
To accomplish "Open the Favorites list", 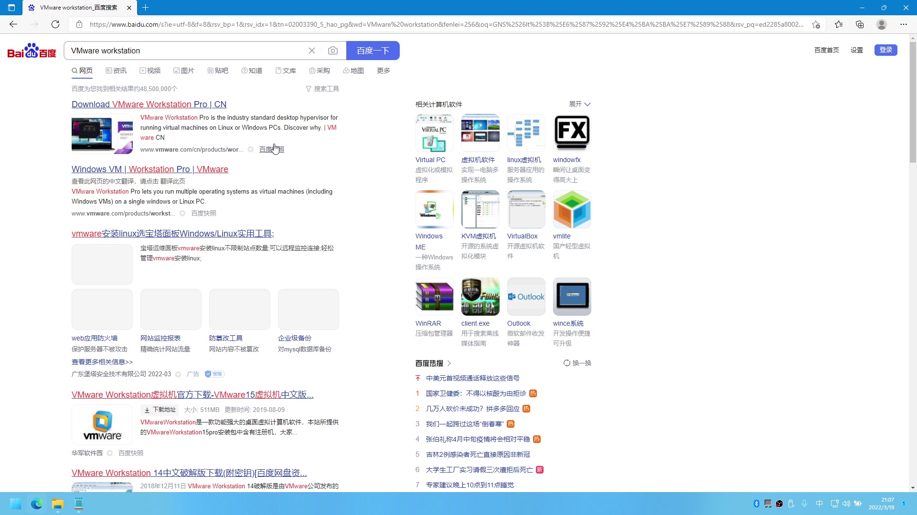I will 839,24.
